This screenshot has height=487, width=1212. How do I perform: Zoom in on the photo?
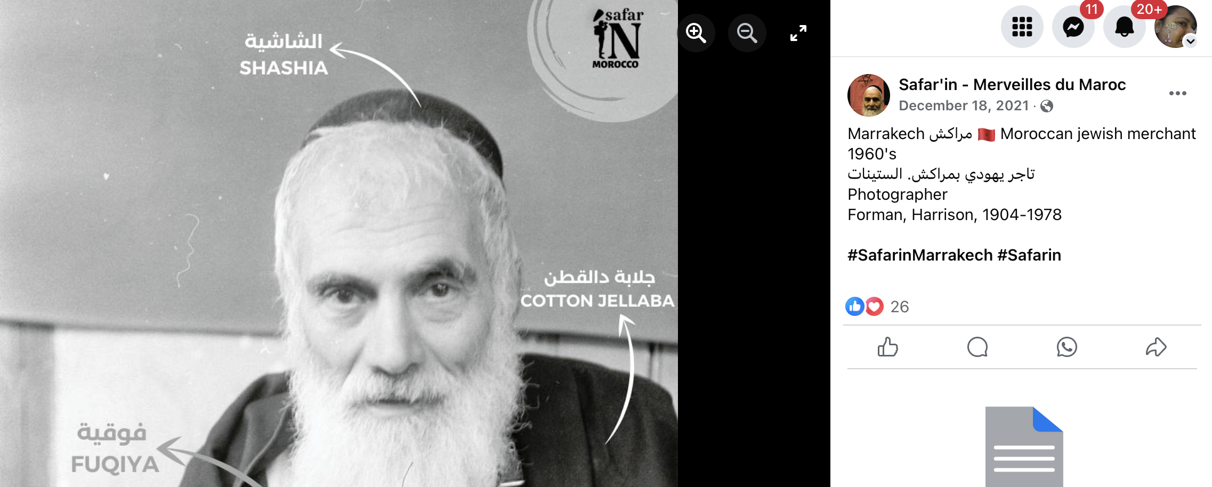point(696,33)
